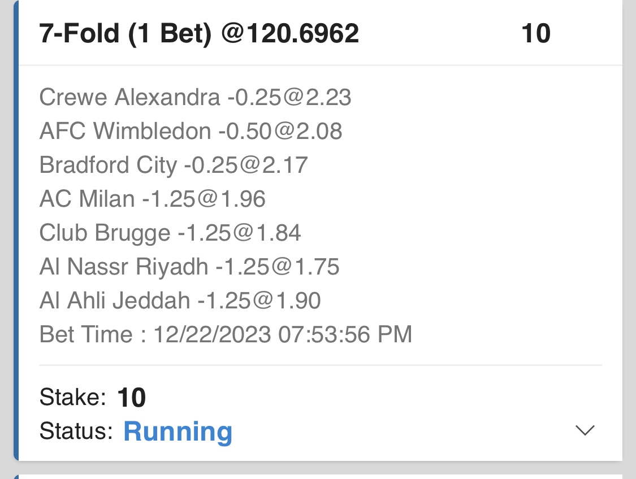This screenshot has height=479, width=636.
Task: Select the AC Milan -1.25@1.96 selection
Action: [152, 199]
